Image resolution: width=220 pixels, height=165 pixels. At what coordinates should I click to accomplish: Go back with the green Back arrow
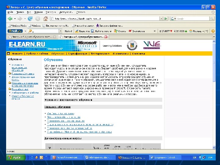(10, 19)
